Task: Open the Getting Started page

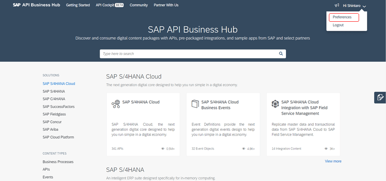Action: click(x=78, y=5)
